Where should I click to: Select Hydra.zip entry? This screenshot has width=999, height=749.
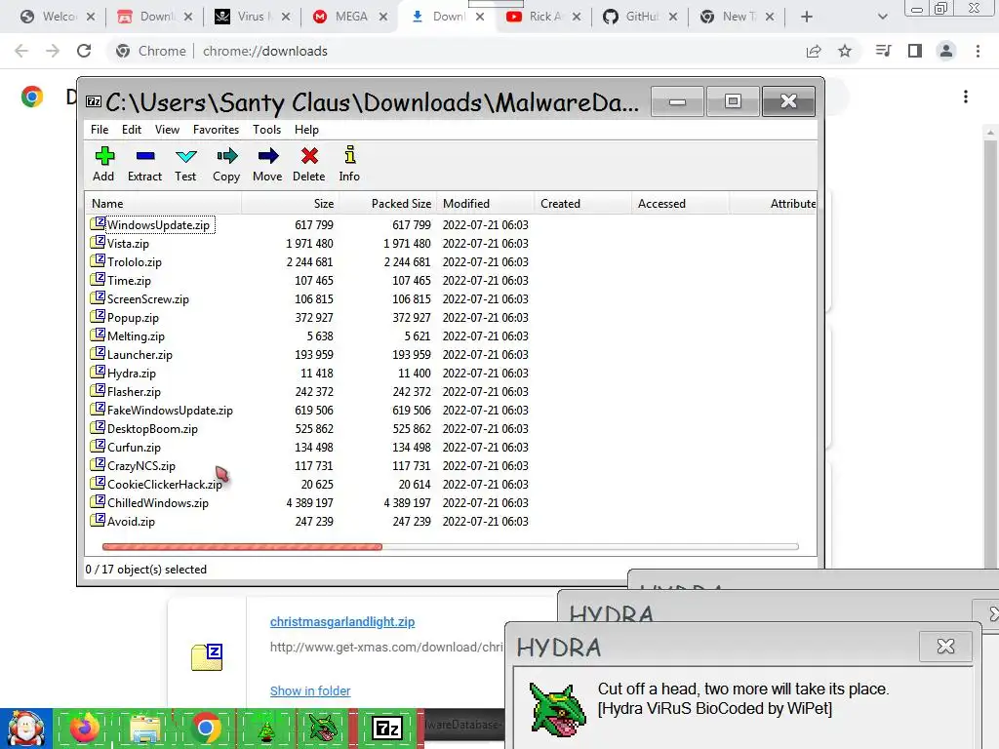(131, 373)
